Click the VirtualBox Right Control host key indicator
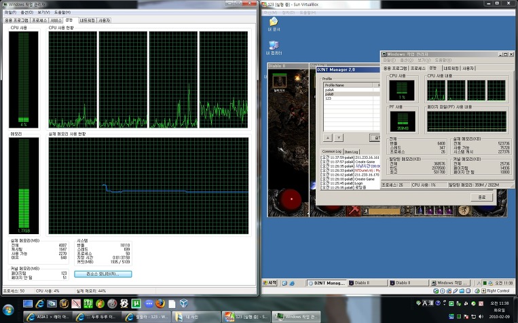This screenshot has width=518, height=323. 495,291
